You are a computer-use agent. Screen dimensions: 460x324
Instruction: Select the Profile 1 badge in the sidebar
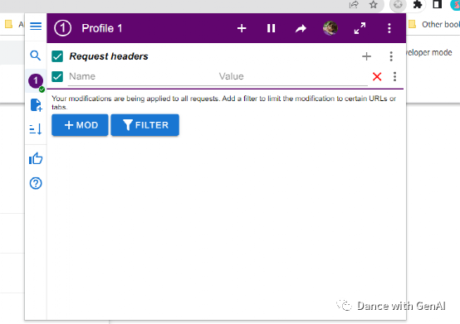click(x=36, y=80)
